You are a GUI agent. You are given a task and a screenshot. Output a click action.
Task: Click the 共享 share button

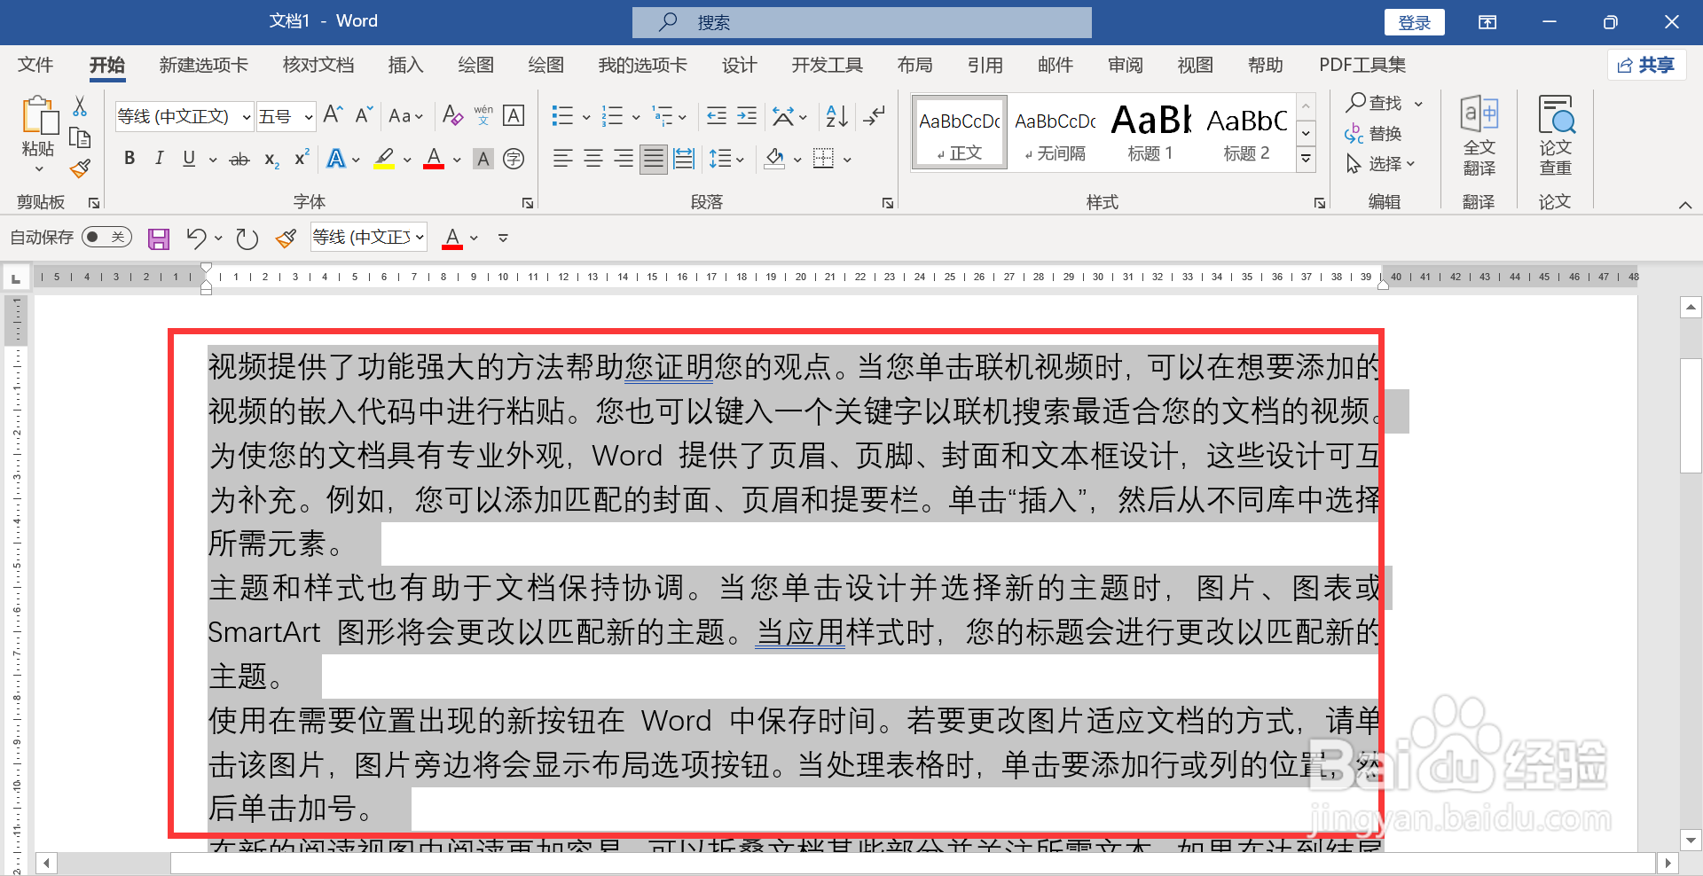click(1646, 65)
